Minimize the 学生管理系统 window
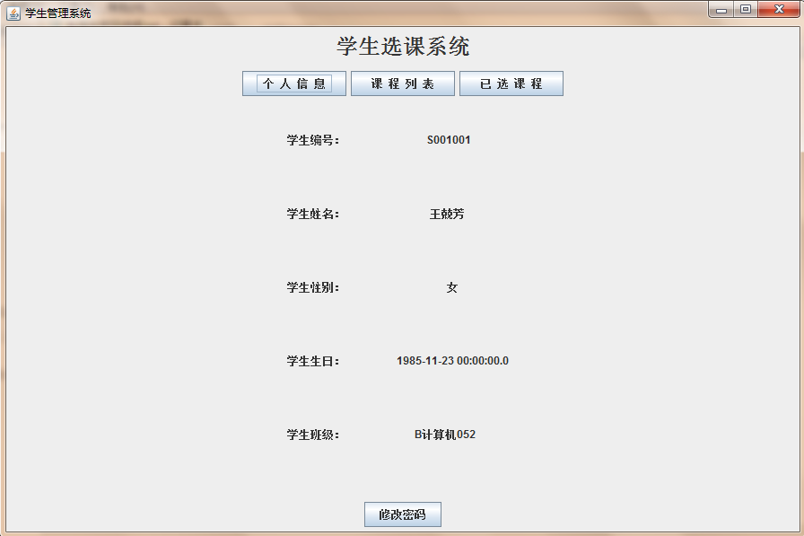 click(721, 9)
